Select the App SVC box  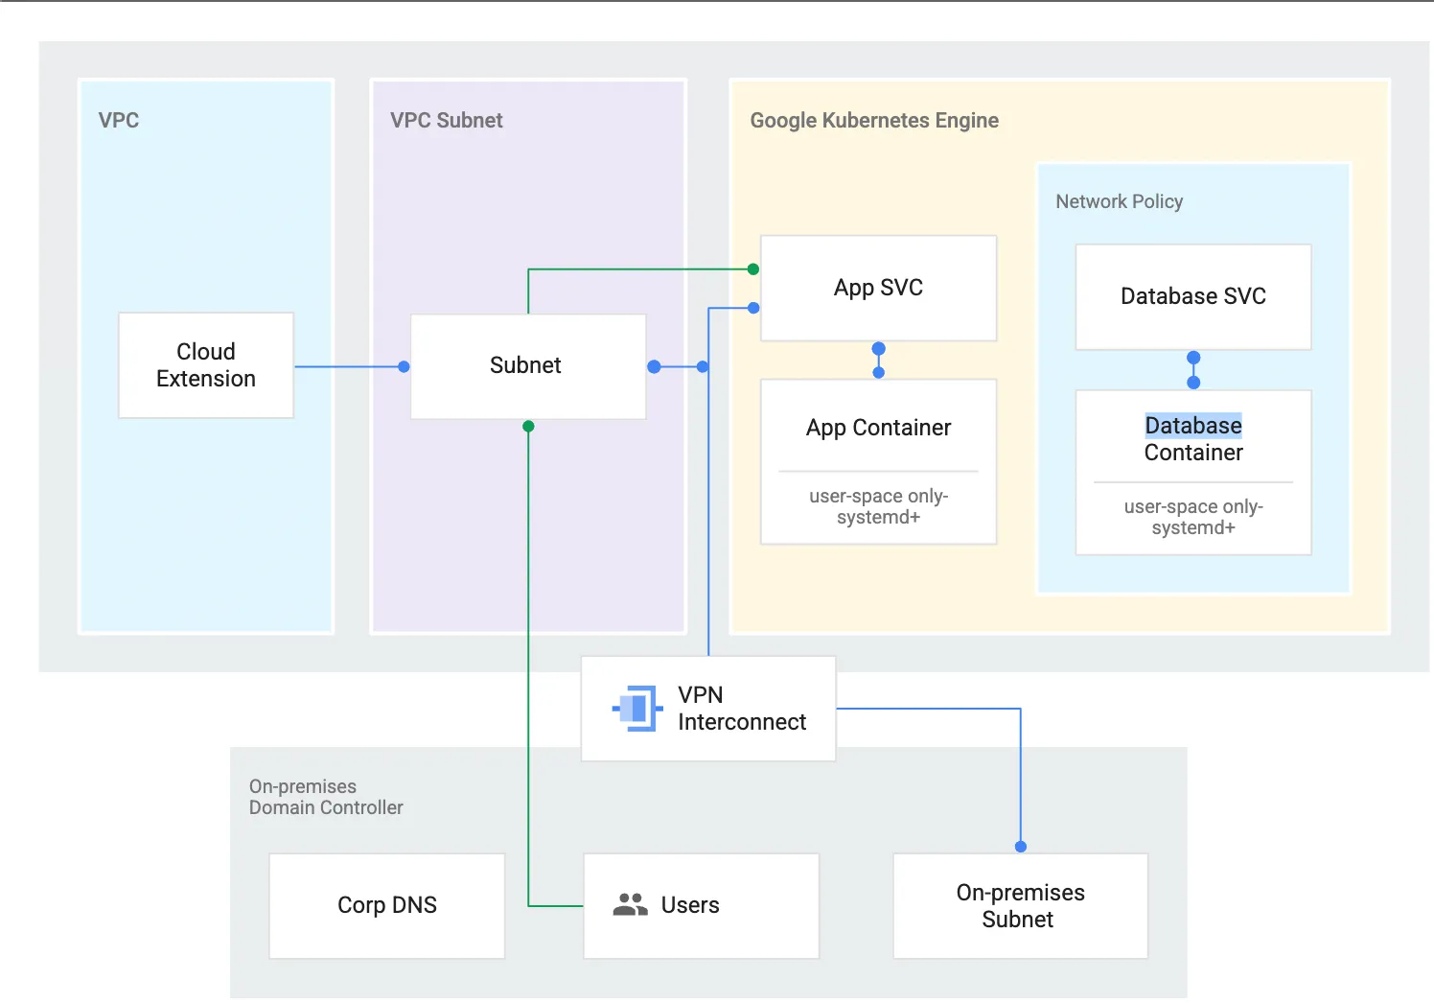pos(879,288)
